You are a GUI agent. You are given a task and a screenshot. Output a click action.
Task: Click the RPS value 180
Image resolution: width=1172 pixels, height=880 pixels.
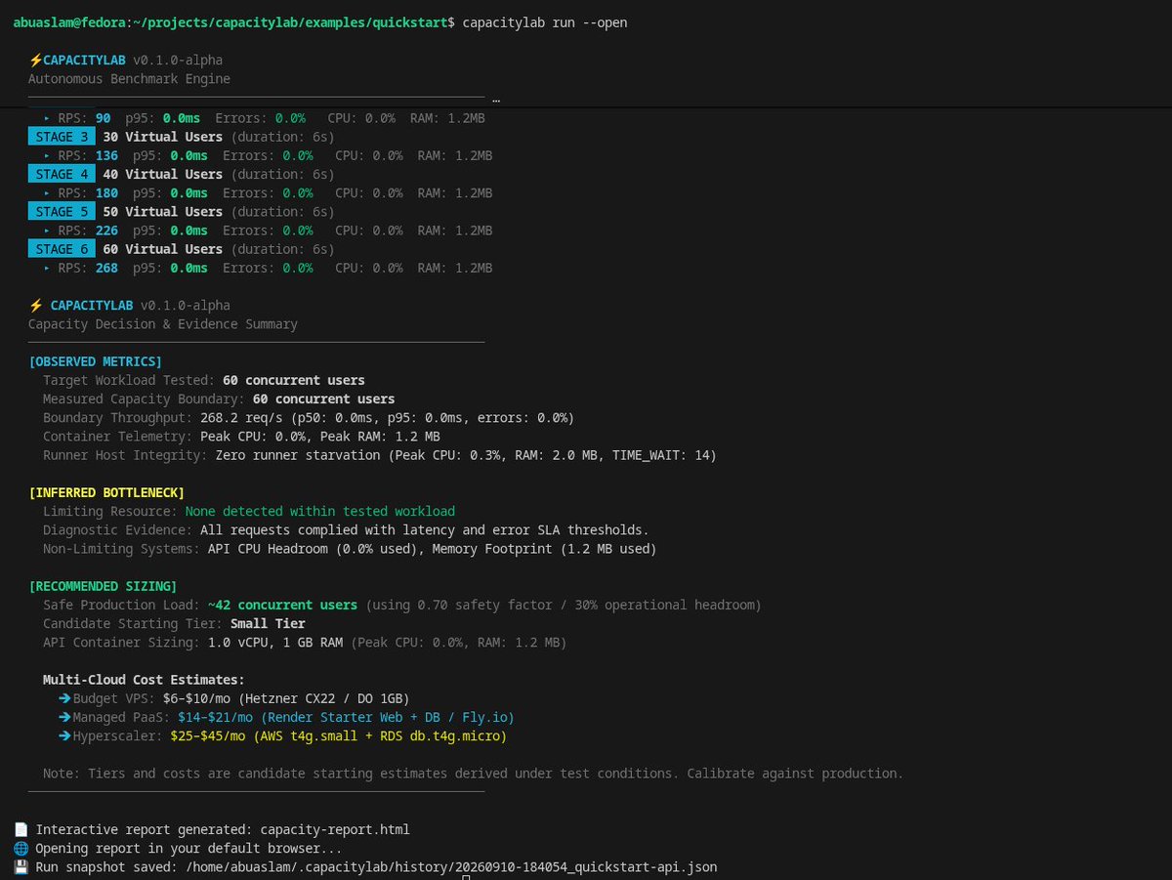click(106, 192)
